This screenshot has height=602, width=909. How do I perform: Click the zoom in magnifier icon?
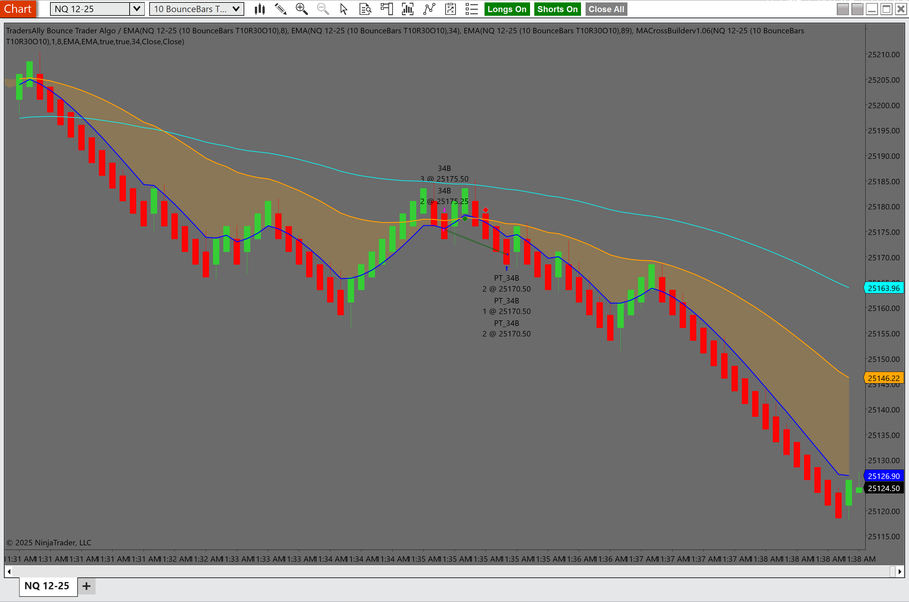pyautogui.click(x=302, y=9)
